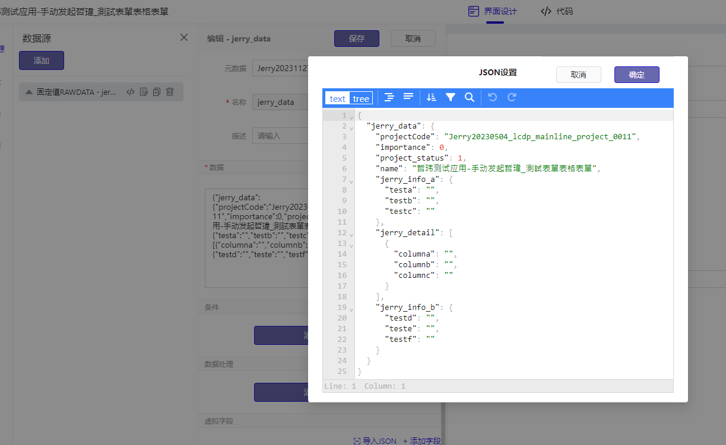
Task: Click the 数据处理 section header
Action: coord(219,364)
